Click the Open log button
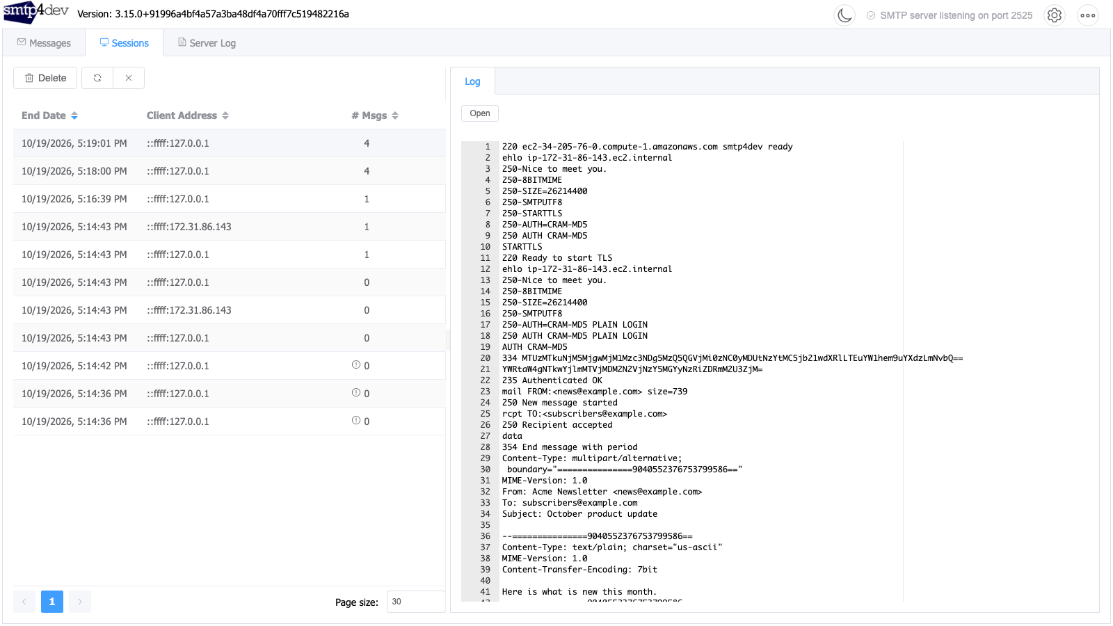The width and height of the screenshot is (1113, 626). (x=480, y=113)
